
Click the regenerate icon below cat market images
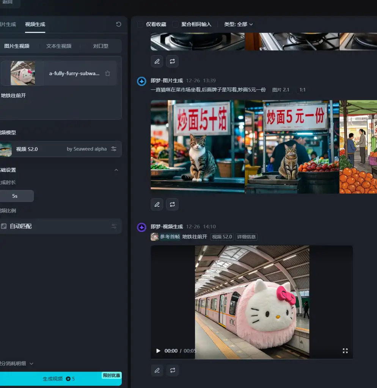pos(172,205)
